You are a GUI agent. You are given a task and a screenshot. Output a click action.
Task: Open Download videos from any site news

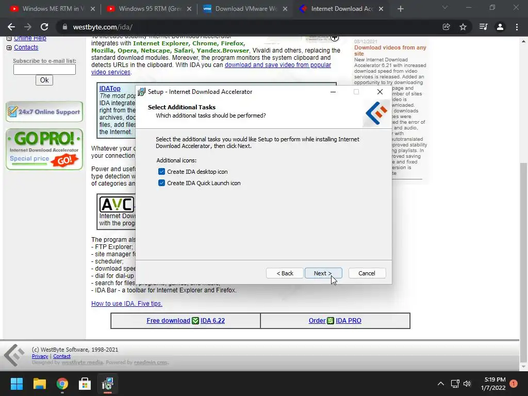[390, 51]
